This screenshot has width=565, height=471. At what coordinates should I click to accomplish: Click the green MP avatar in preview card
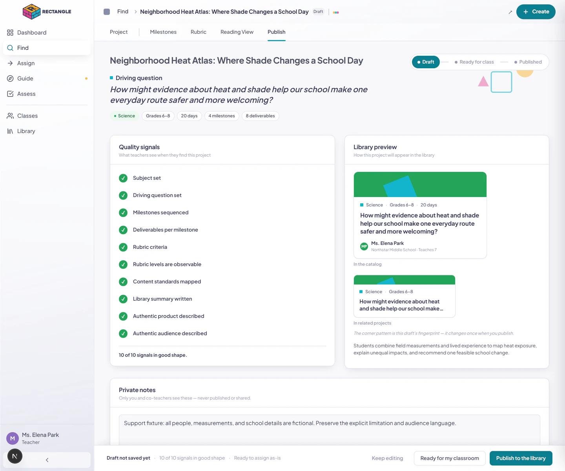pos(364,246)
